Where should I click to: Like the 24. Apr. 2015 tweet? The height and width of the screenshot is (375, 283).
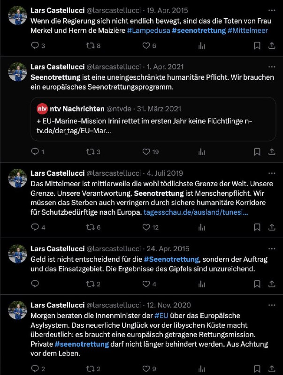146,284
